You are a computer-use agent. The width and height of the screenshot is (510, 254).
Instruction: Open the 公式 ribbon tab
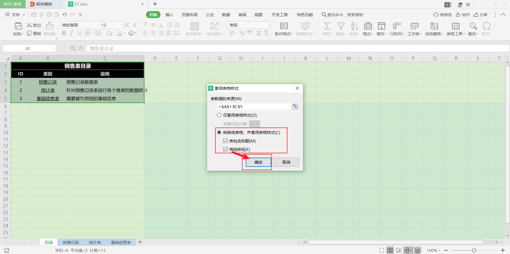tap(210, 15)
